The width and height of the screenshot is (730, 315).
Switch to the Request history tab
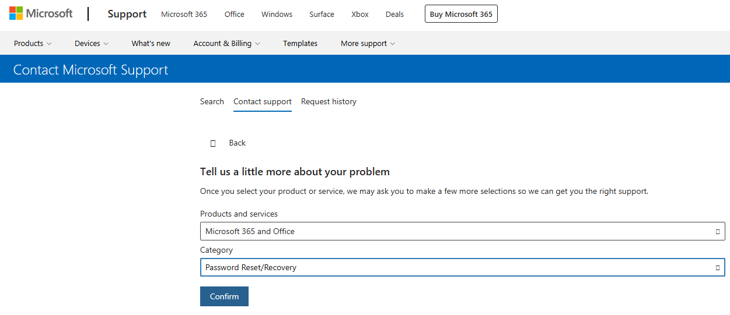(x=329, y=101)
